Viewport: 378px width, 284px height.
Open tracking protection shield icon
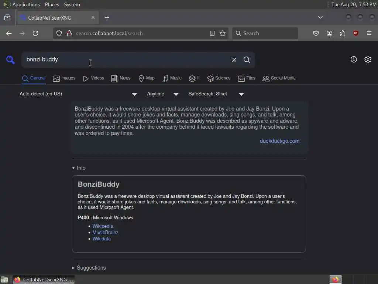(59, 33)
